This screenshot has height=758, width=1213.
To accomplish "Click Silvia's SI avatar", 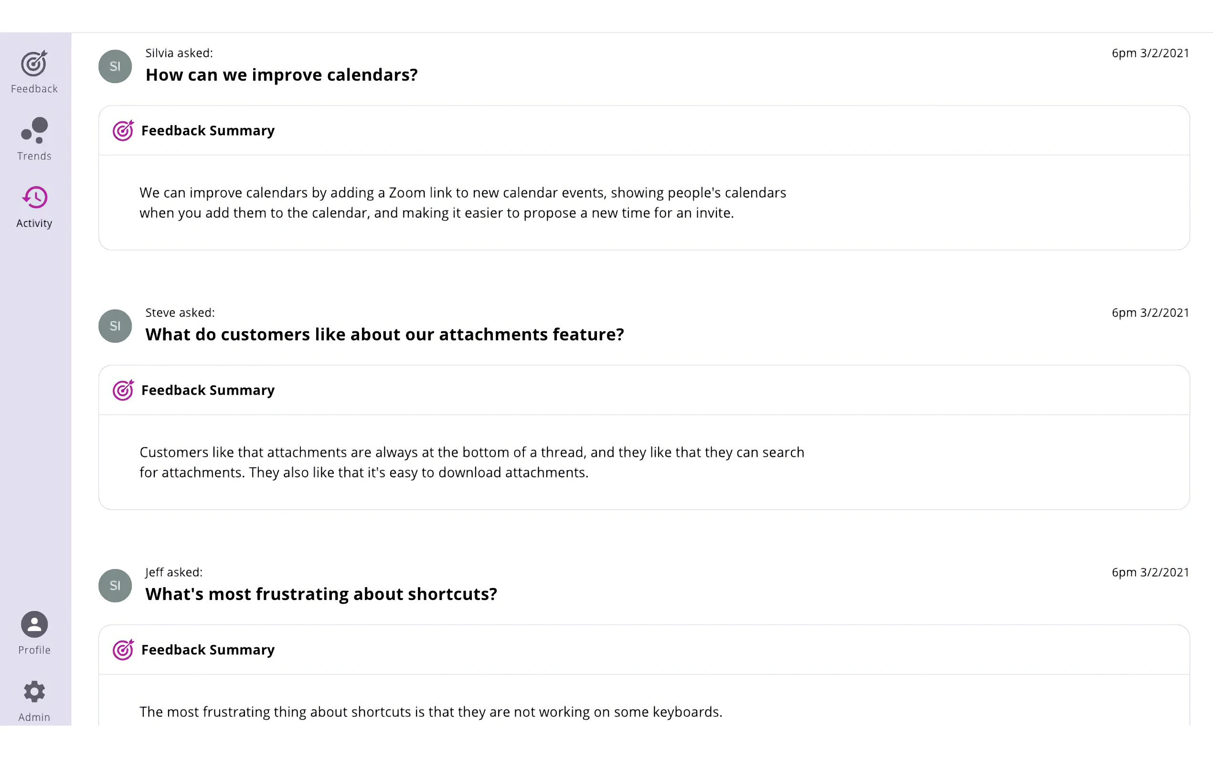I will pyautogui.click(x=115, y=66).
